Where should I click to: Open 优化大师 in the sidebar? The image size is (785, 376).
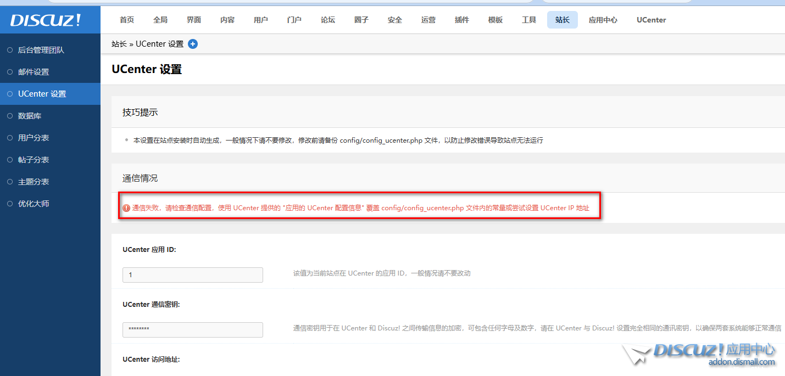click(x=34, y=204)
